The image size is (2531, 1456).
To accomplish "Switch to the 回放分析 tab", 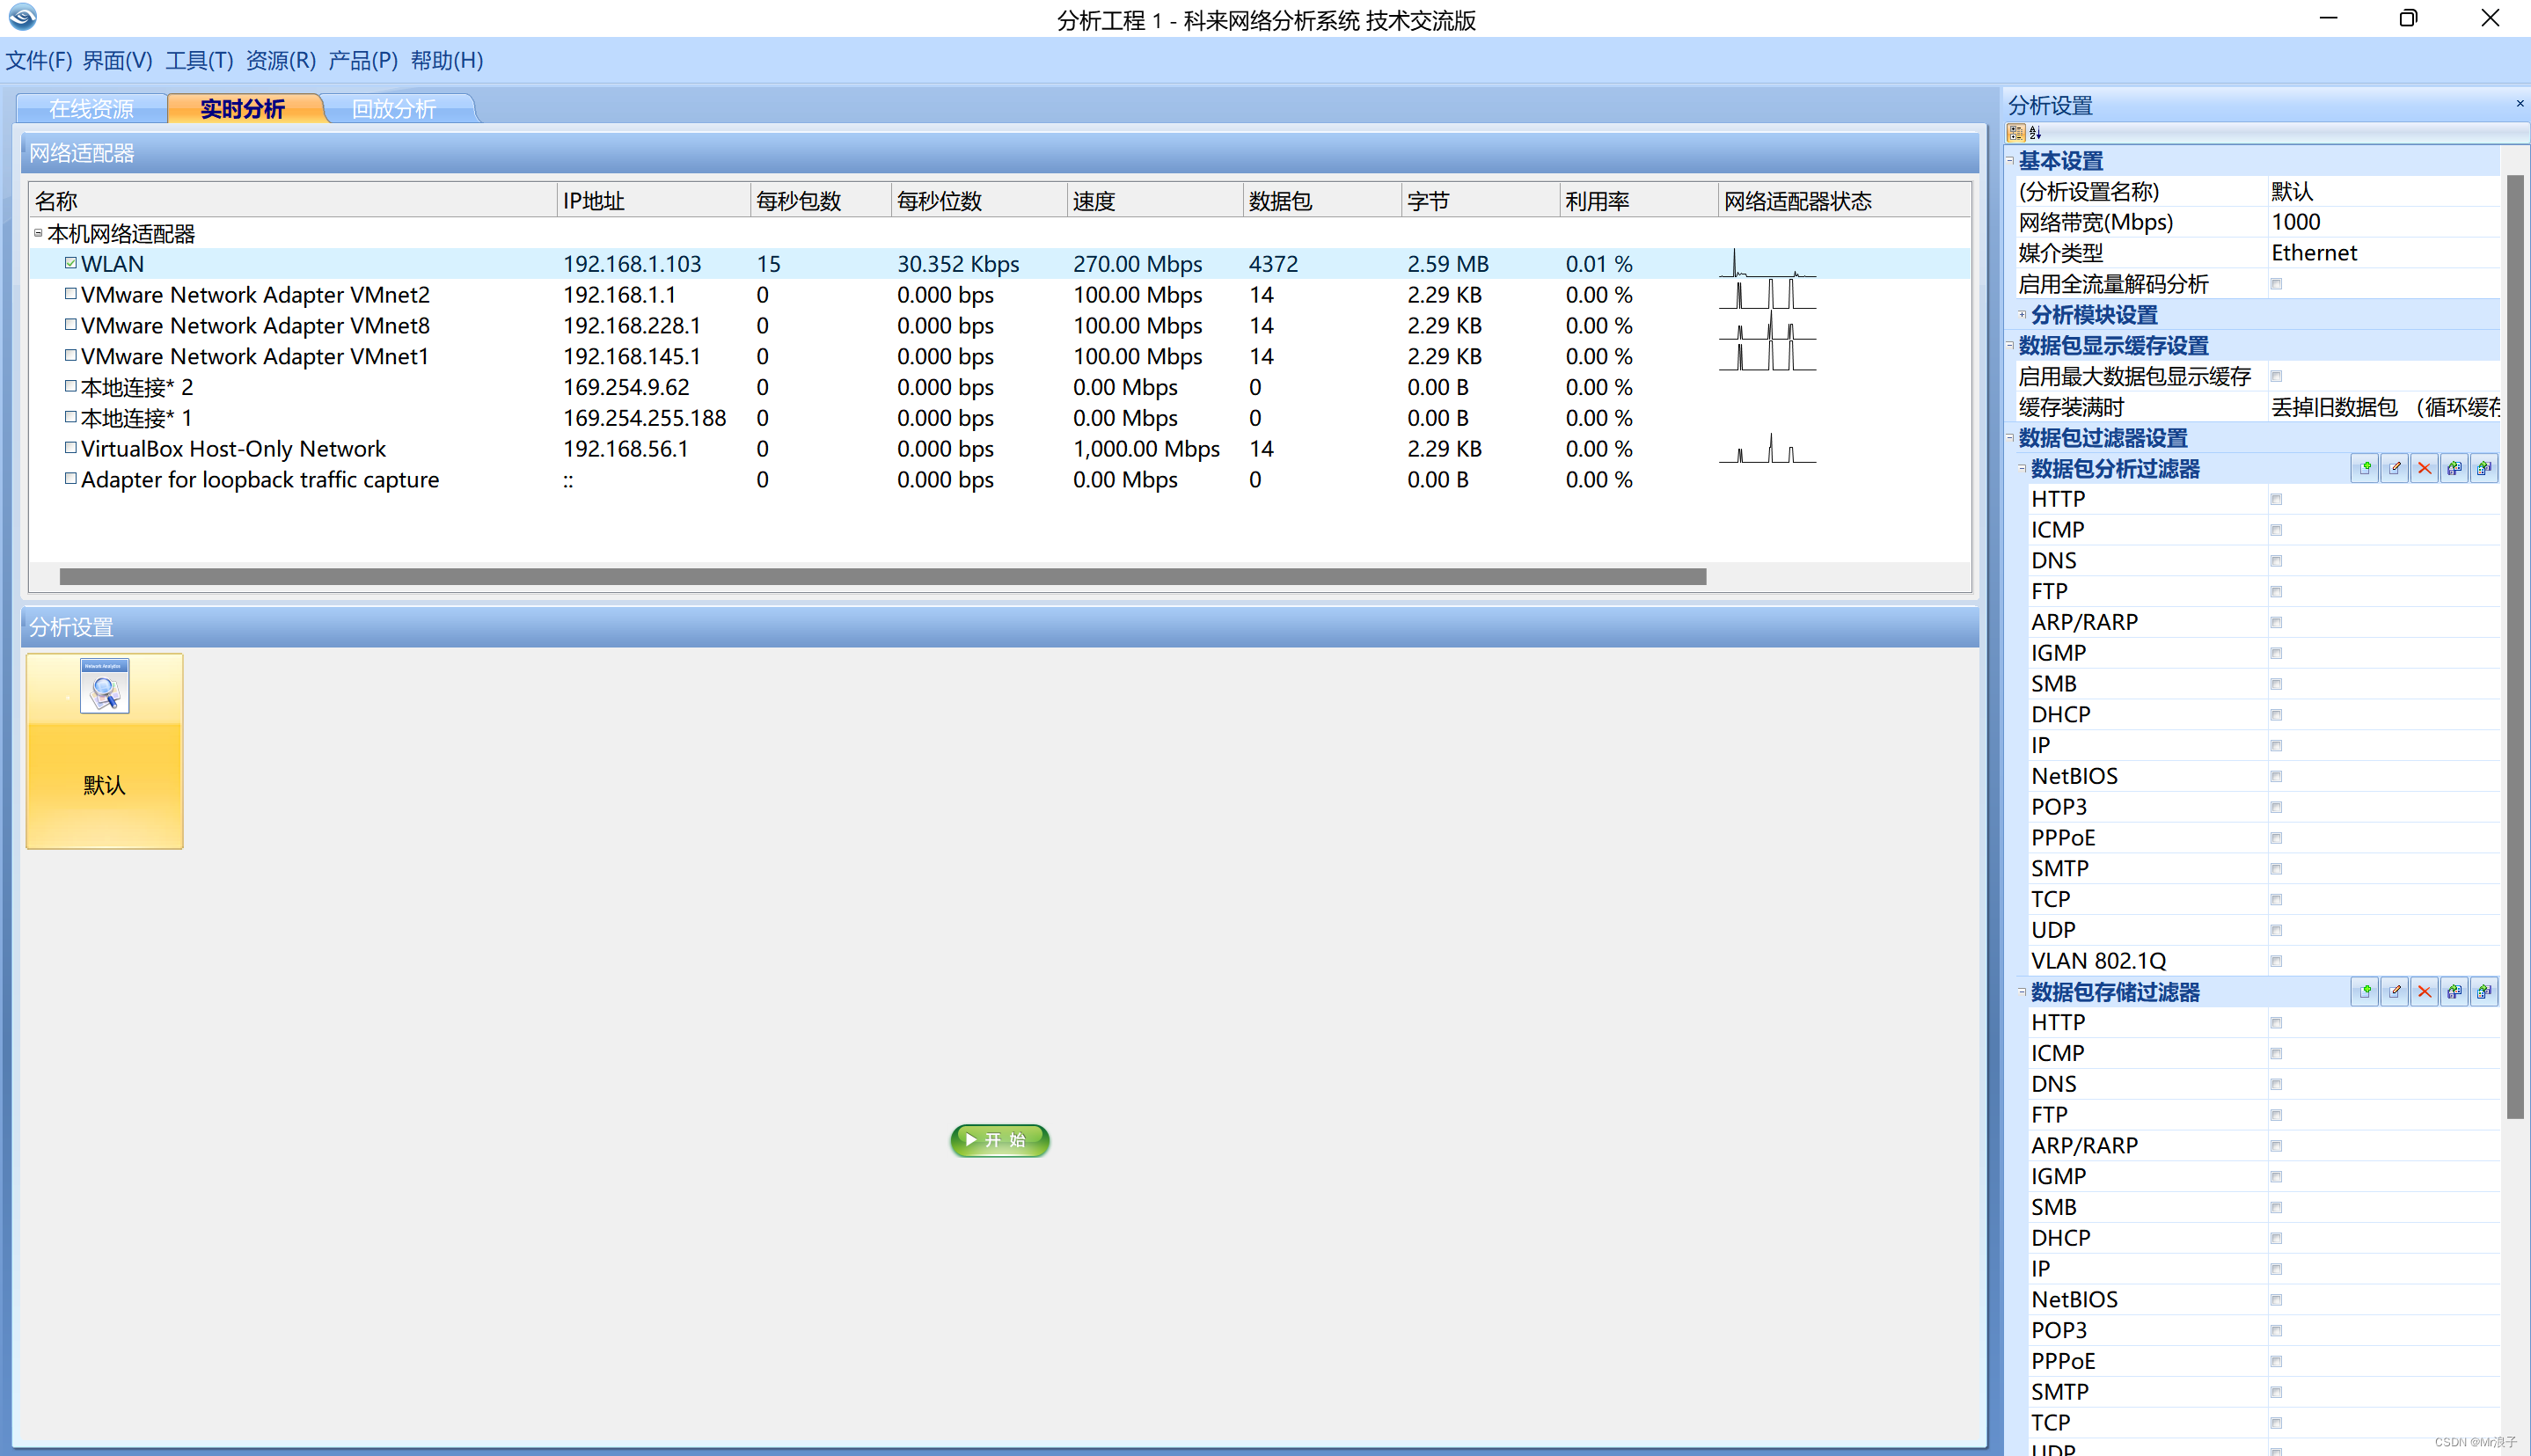I will tap(394, 108).
